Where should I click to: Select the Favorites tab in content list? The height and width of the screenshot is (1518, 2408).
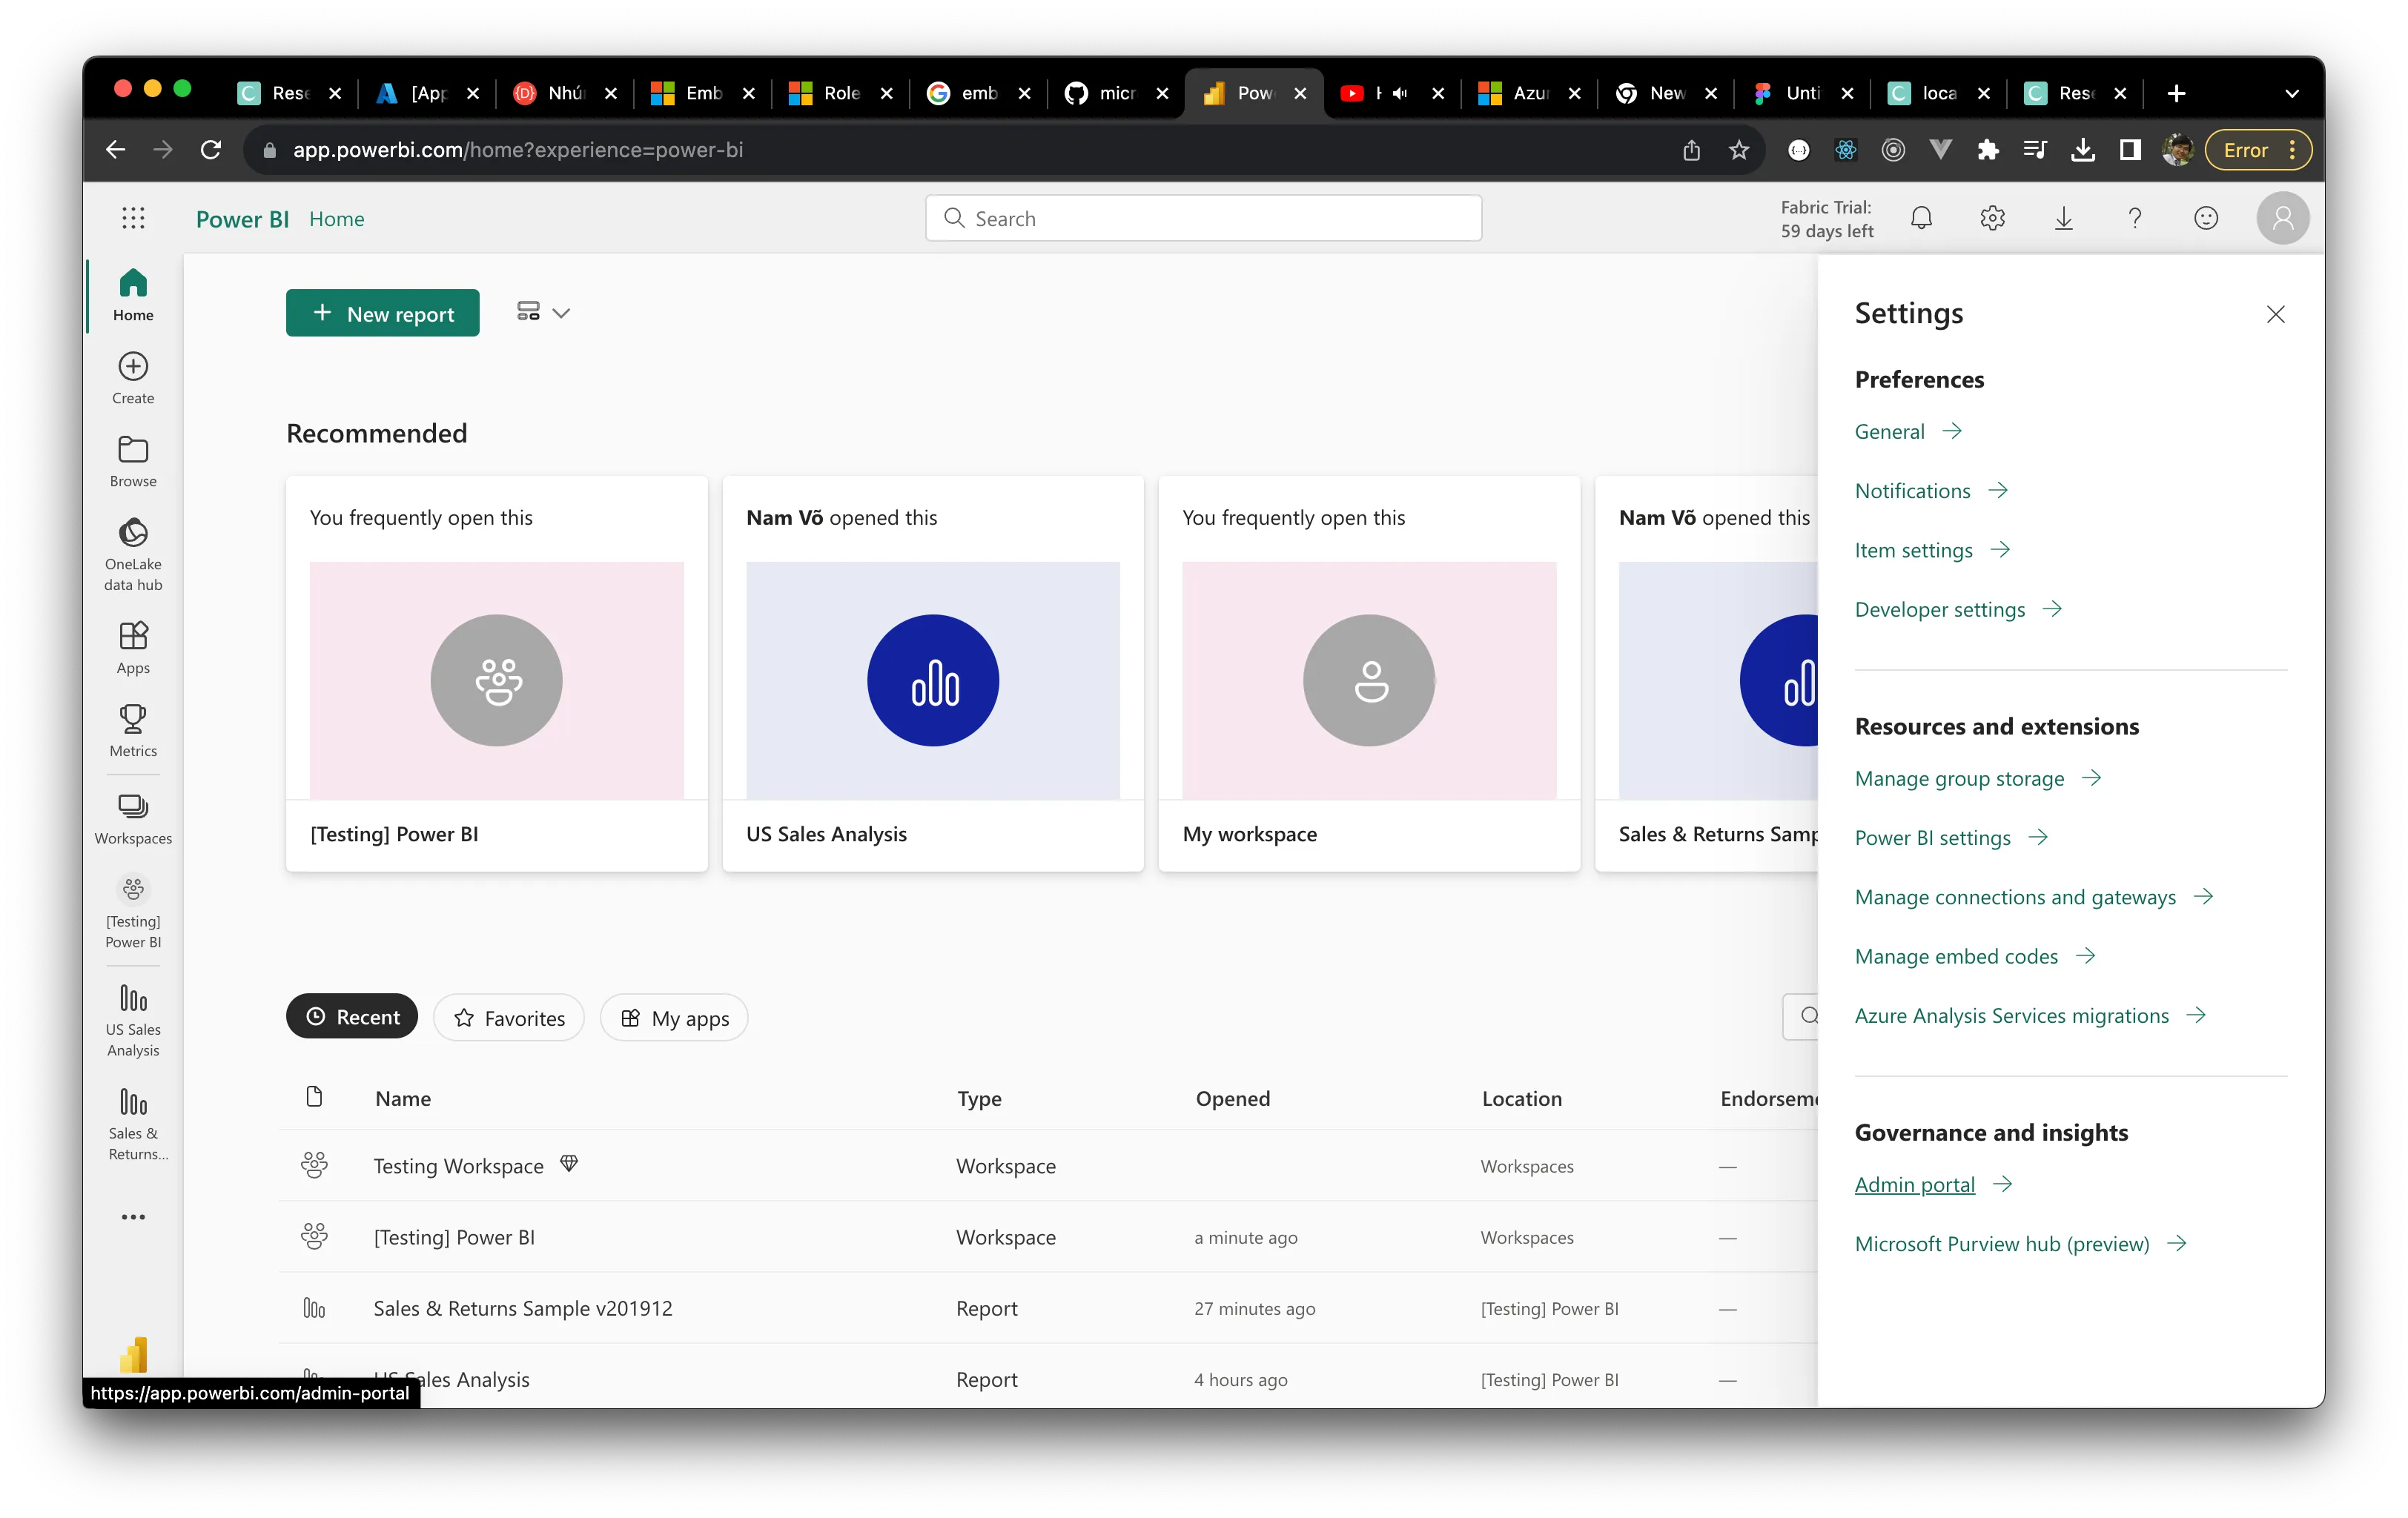point(507,1016)
